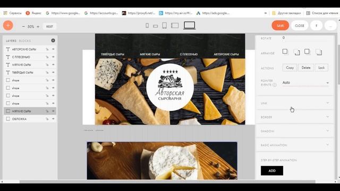Hide the fourth shape layer
Viewport: 340px width, 191px height.
(x=53, y=103)
